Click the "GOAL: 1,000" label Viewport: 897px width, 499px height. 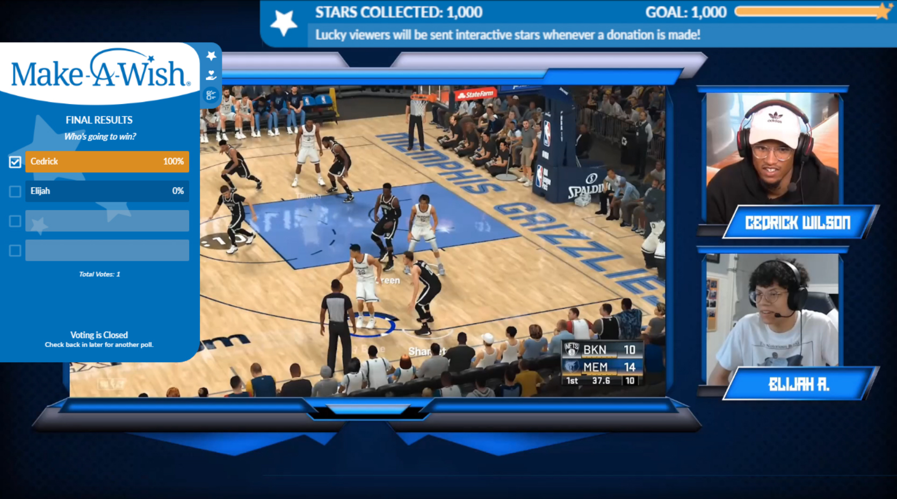pyautogui.click(x=686, y=12)
